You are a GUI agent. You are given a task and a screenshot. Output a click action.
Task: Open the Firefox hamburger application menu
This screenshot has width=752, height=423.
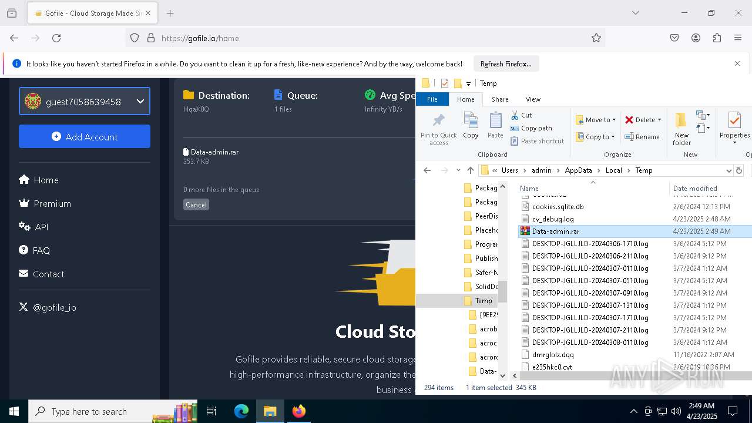(x=738, y=38)
